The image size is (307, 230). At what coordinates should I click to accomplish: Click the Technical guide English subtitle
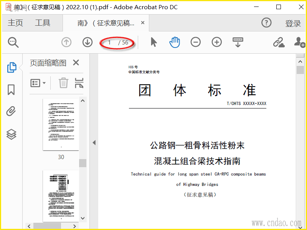[x=198, y=179]
